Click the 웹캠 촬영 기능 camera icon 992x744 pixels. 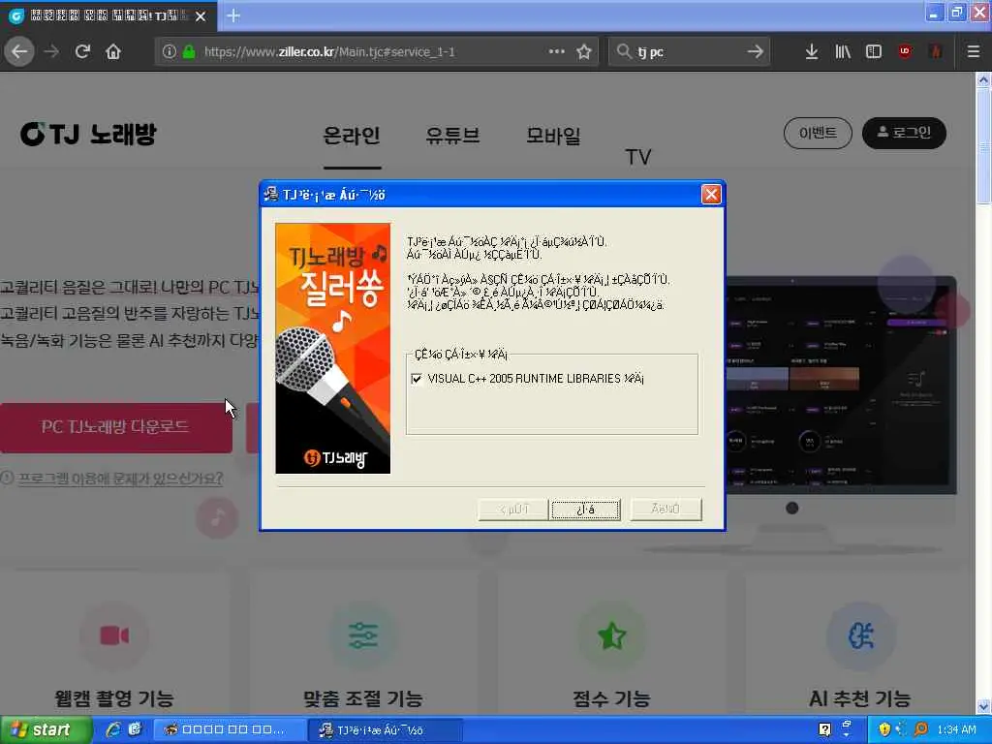coord(114,635)
